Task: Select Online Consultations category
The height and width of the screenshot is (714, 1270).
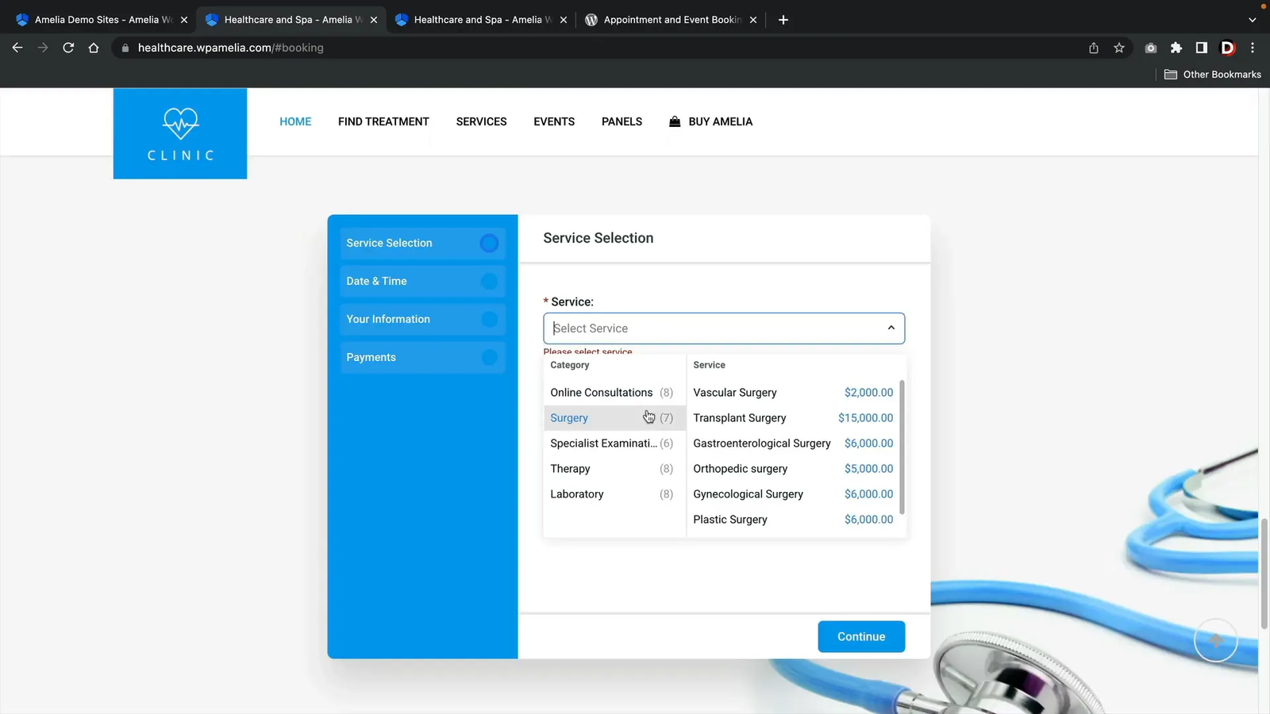Action: [x=614, y=393]
